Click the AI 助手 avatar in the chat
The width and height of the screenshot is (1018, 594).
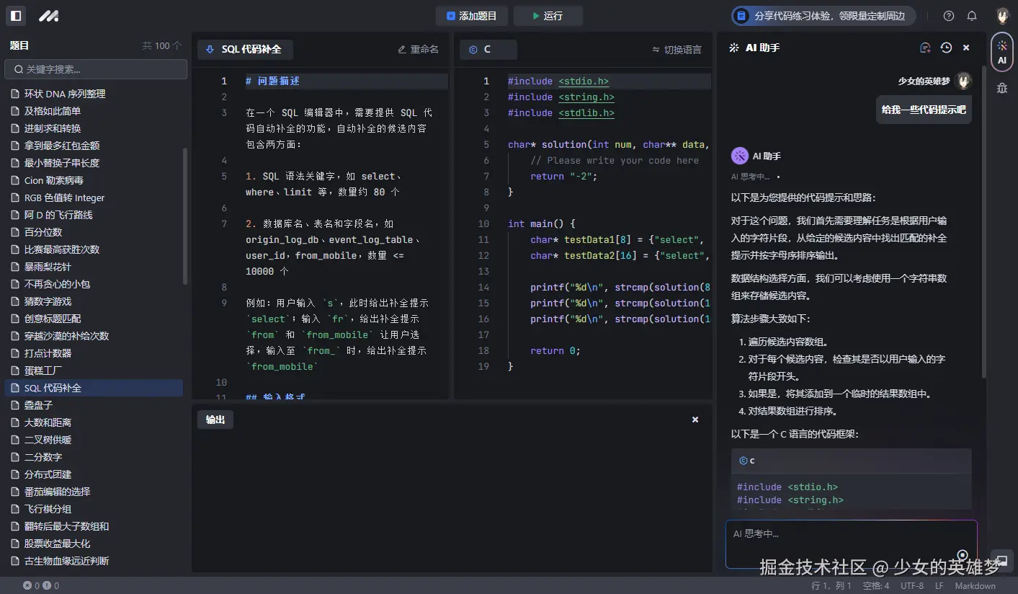point(740,156)
